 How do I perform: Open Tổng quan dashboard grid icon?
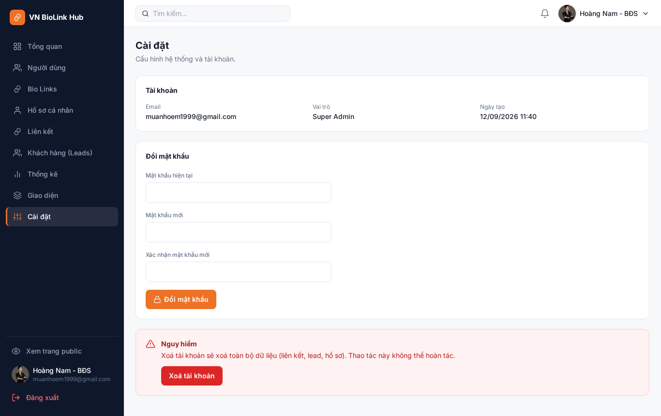tap(17, 46)
